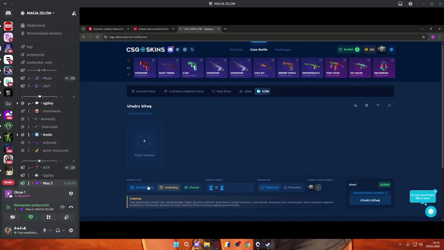Join the Max 2 voice channel
This screenshot has height=250, width=444.
[48, 183]
